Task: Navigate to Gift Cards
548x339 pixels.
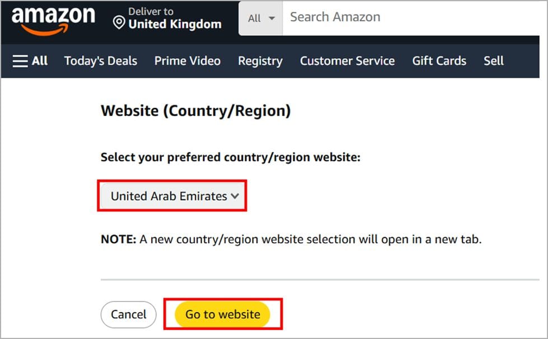Action: [439, 61]
